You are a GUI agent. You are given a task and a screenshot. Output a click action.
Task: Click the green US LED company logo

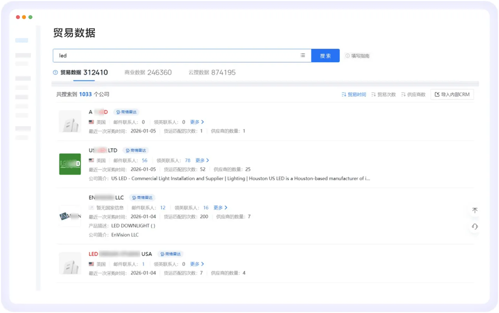70,164
